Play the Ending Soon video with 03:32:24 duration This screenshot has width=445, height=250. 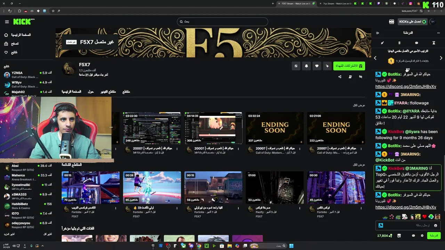(275, 128)
